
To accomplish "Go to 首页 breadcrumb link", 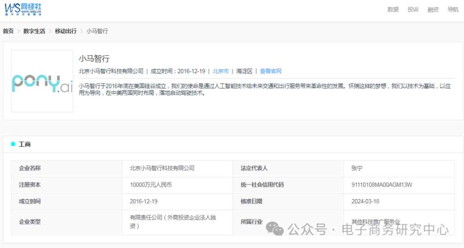I will pos(8,31).
